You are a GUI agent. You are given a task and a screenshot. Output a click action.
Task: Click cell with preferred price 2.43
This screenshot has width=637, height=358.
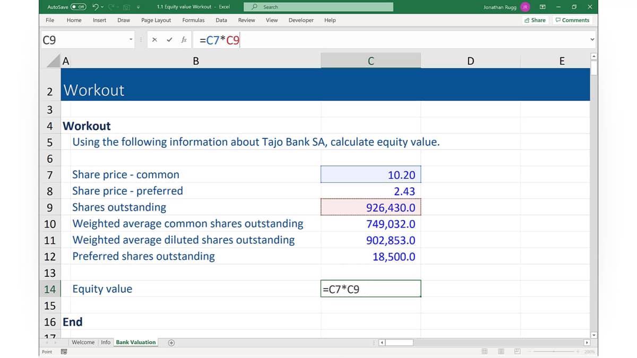371,191
